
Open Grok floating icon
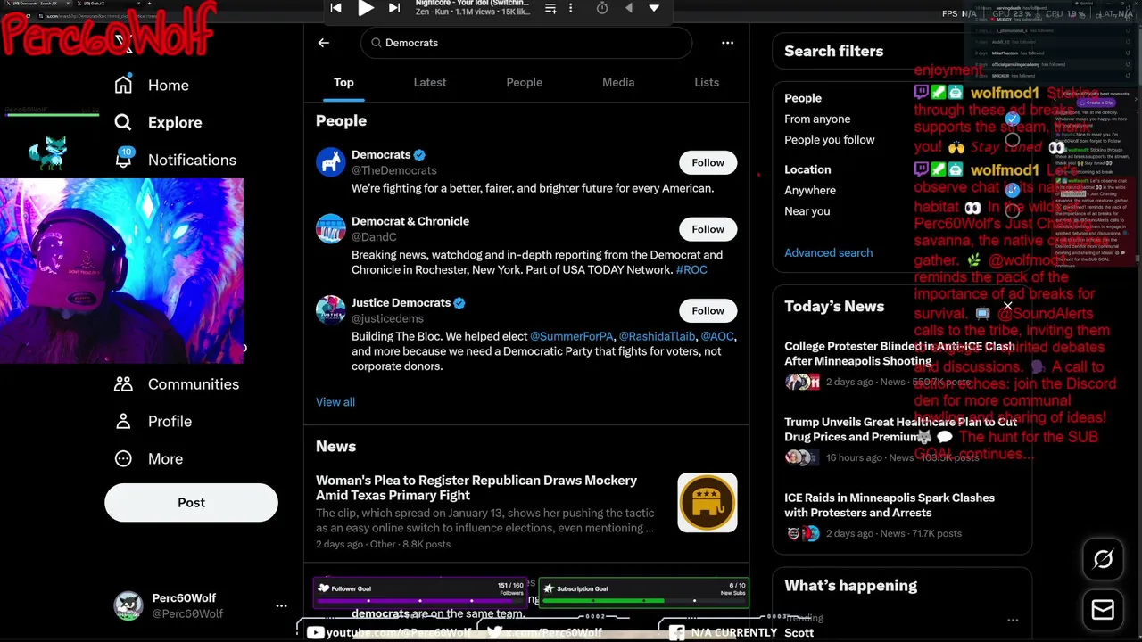[1103, 559]
